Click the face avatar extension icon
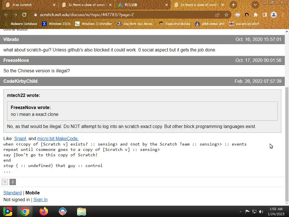This screenshot has width=289, height=217. coord(247,15)
